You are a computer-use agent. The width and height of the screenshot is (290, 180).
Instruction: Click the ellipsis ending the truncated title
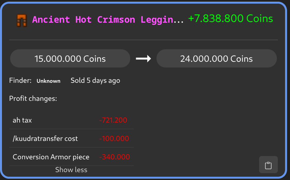(x=179, y=20)
